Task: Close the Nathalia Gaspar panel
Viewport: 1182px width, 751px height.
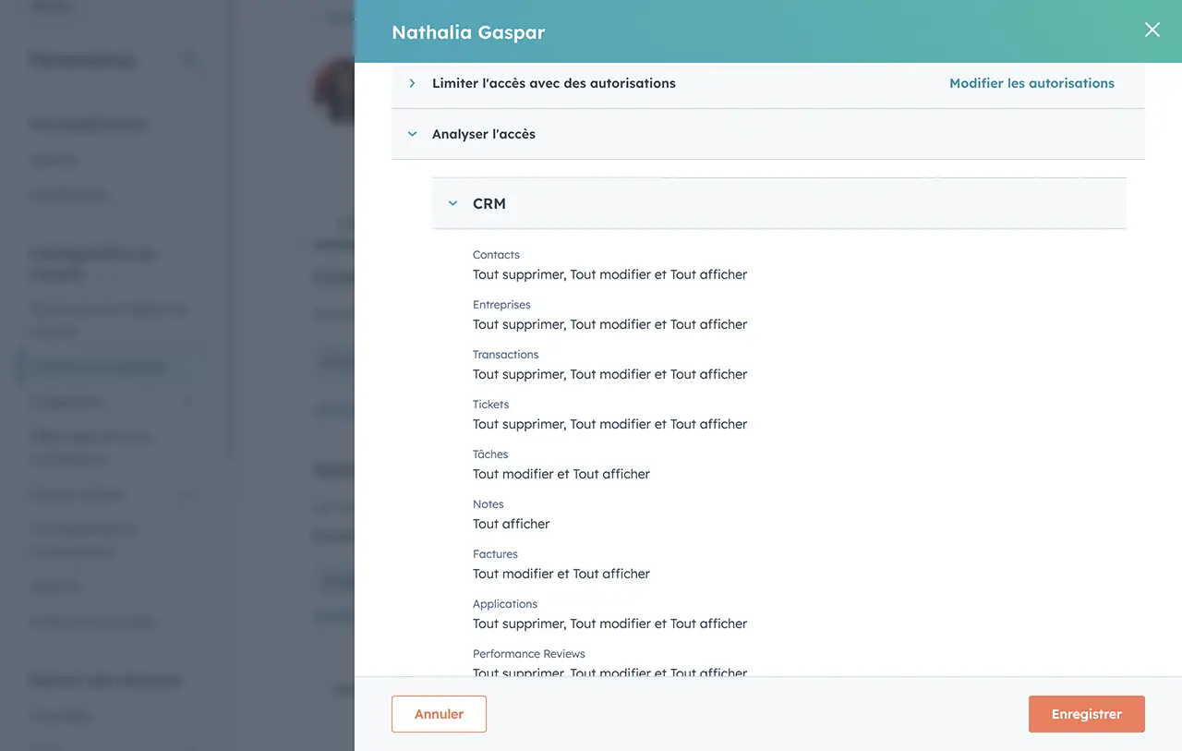Action: coord(1152,30)
